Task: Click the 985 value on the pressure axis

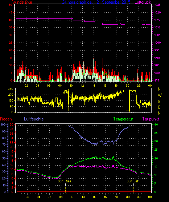Action: (x=157, y=65)
